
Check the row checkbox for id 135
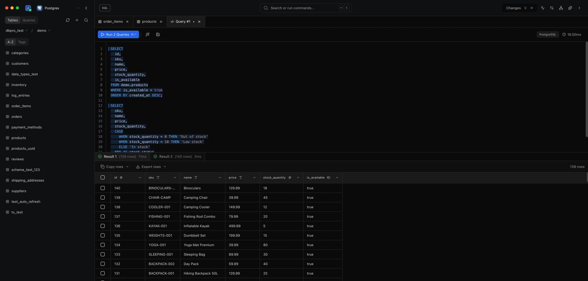tap(103, 236)
